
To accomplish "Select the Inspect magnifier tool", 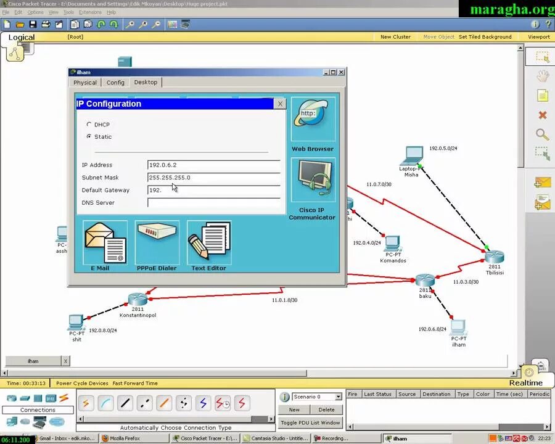I will pos(542,134).
